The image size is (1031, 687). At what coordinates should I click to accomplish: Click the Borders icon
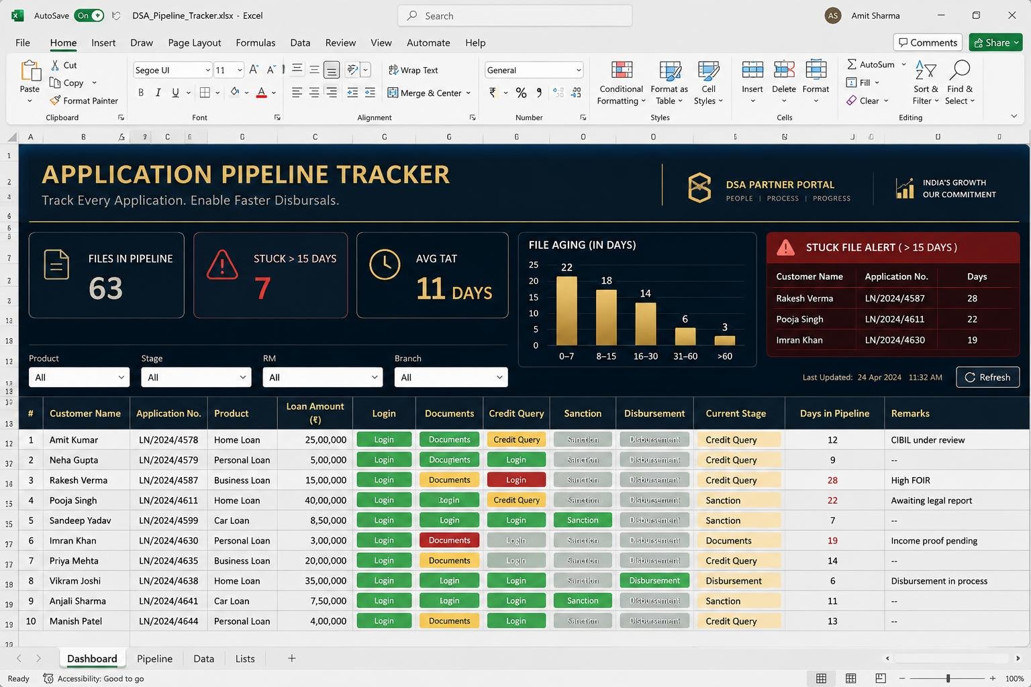[x=205, y=93]
